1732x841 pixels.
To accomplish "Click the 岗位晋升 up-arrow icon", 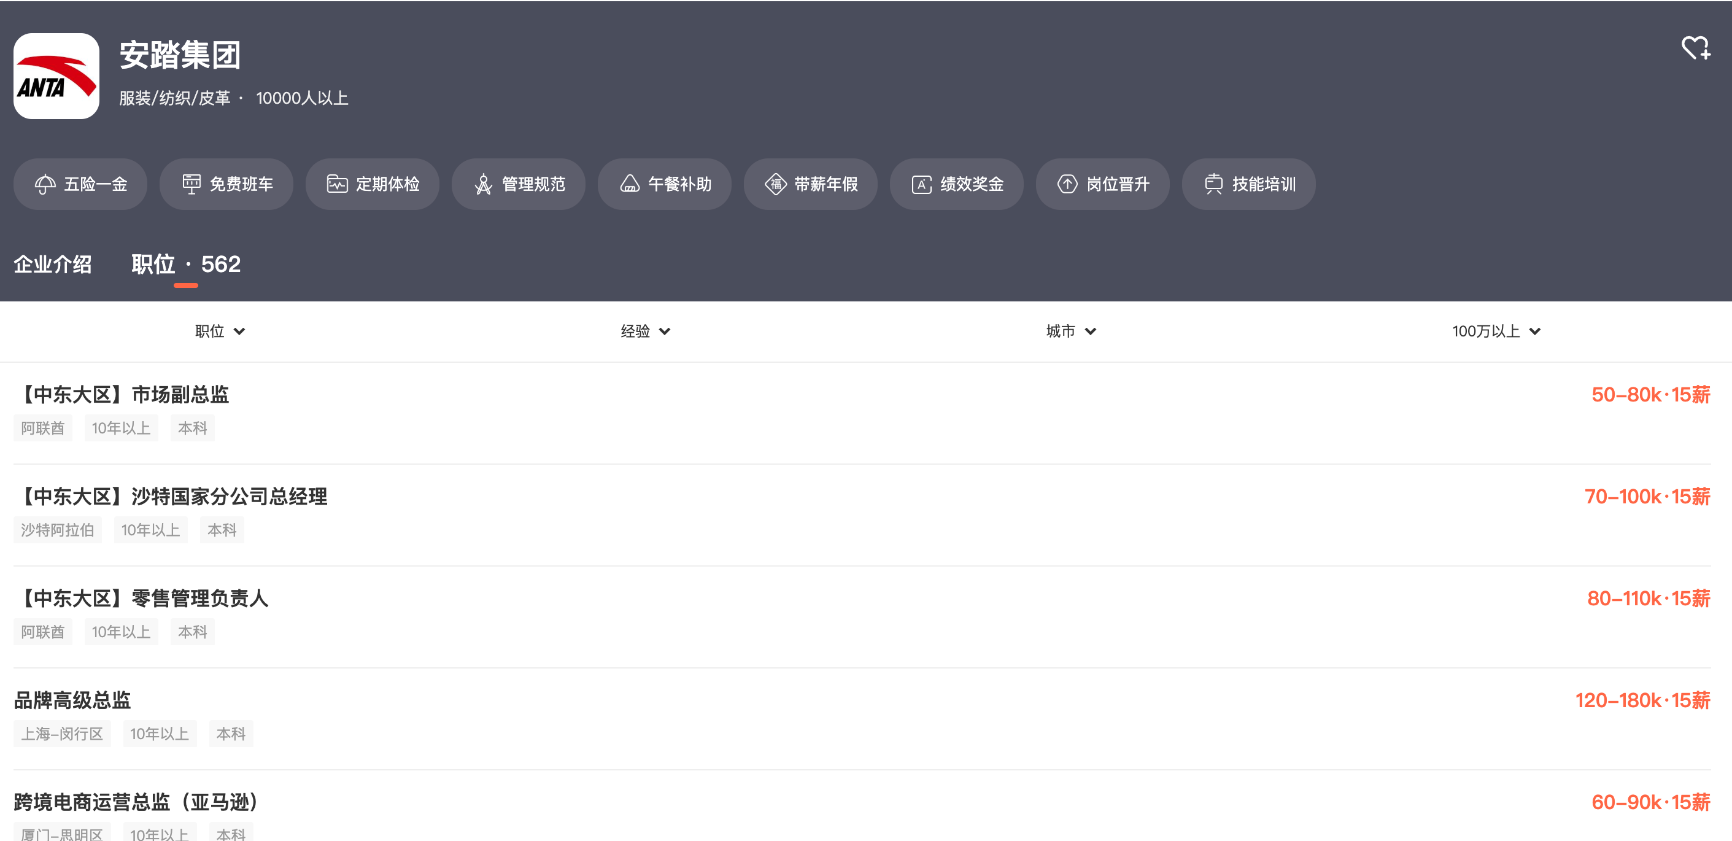I will click(1067, 184).
